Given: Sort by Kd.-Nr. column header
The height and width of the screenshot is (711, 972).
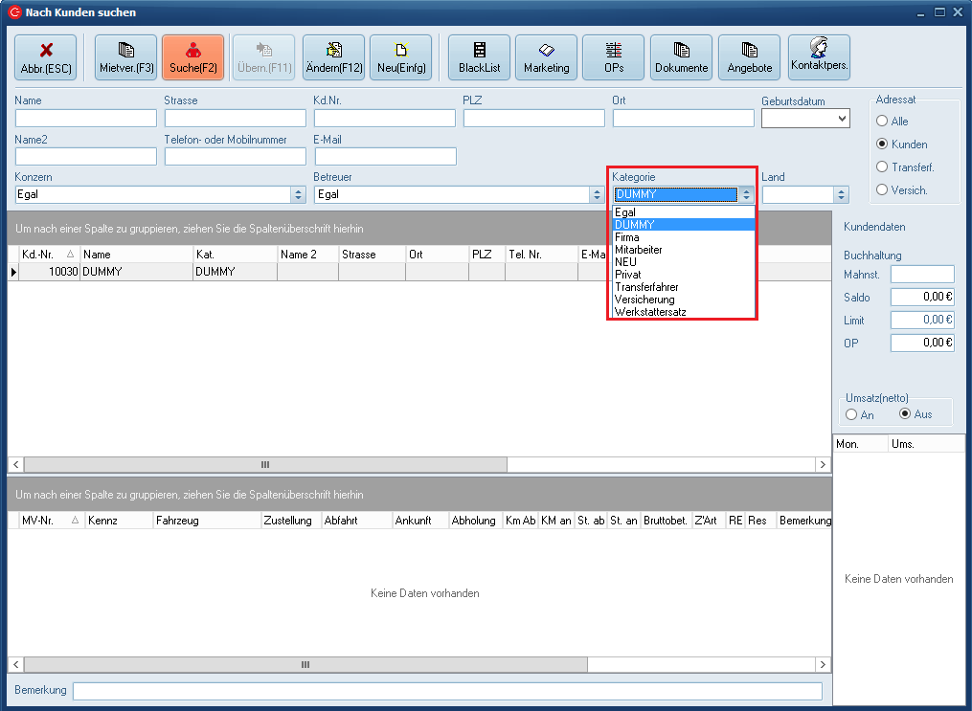Looking at the screenshot, I should click(42, 255).
